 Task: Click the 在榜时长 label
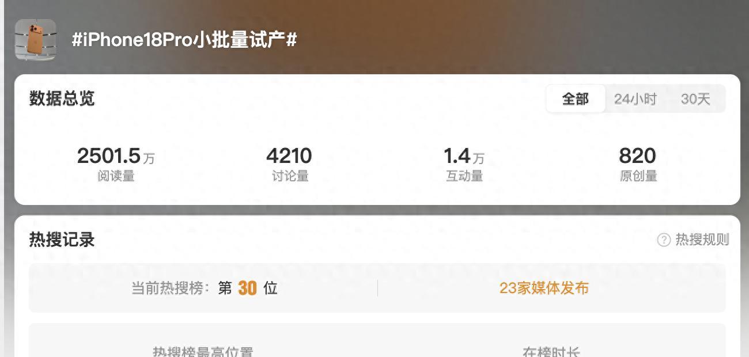point(551,352)
